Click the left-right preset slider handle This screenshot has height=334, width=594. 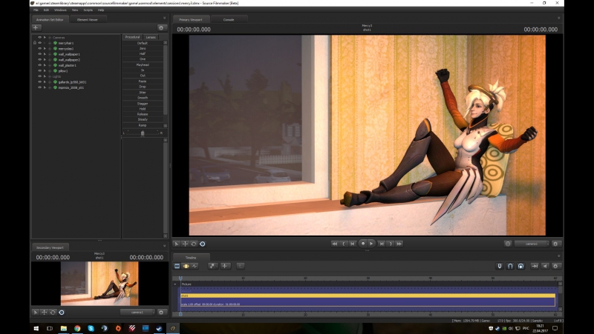pyautogui.click(x=143, y=133)
